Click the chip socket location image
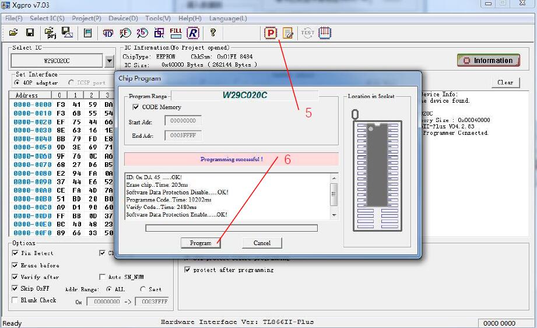 click(x=377, y=170)
